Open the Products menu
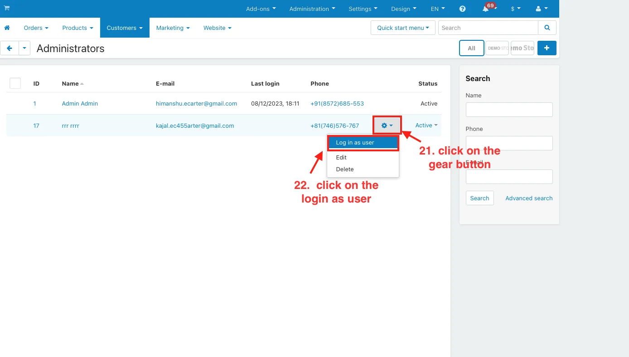The image size is (629, 357). [x=77, y=28]
